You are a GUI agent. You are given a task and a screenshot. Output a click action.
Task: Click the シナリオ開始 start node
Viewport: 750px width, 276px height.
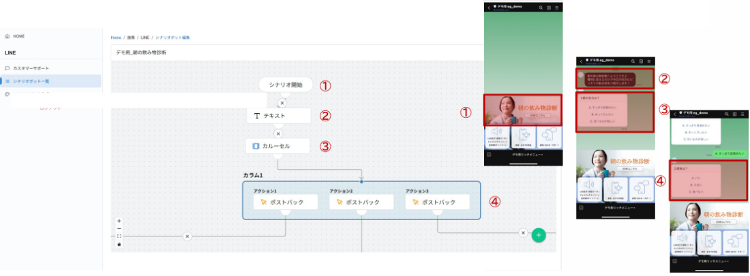click(x=286, y=85)
